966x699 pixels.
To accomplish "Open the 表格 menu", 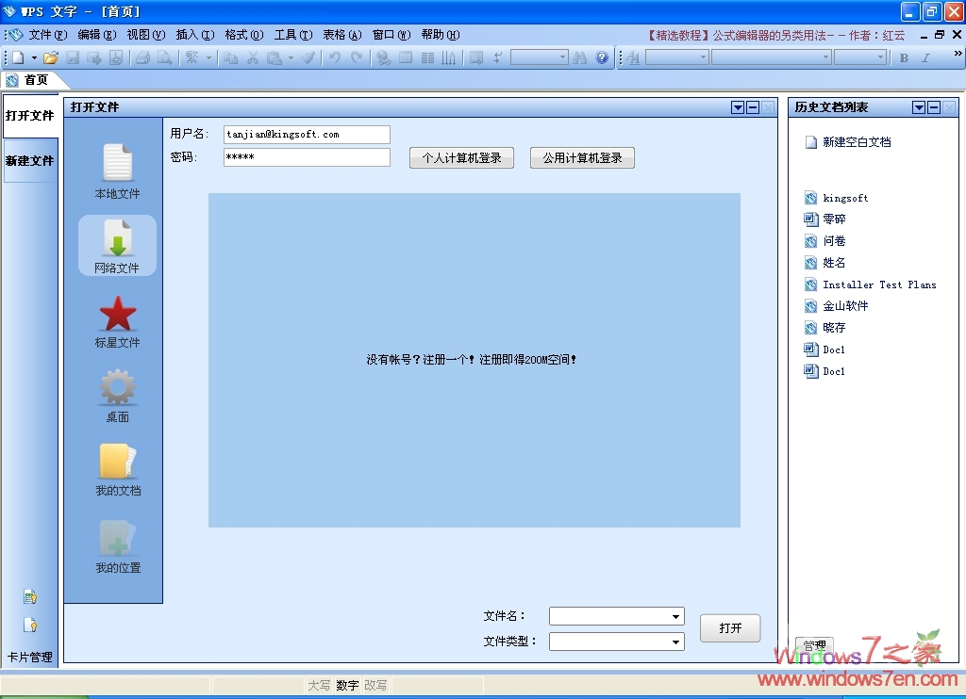I will point(341,35).
